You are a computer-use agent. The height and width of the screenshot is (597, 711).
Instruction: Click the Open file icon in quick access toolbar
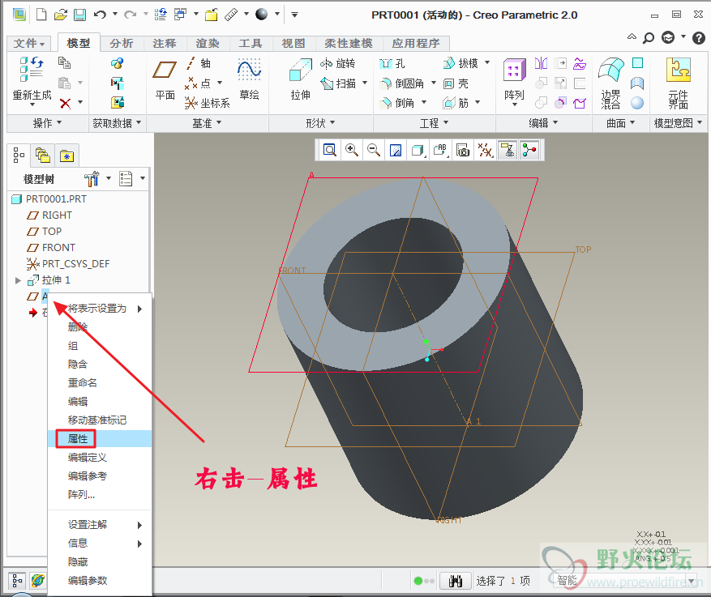60,15
